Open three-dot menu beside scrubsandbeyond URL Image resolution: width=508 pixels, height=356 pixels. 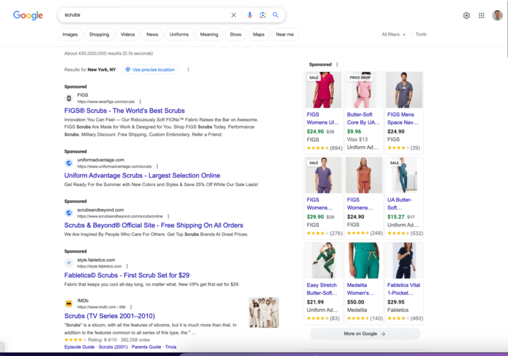coord(168,216)
